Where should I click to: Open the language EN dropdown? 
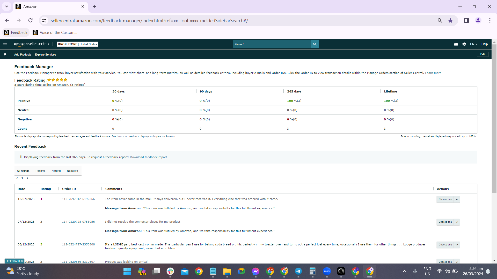pos(473,44)
